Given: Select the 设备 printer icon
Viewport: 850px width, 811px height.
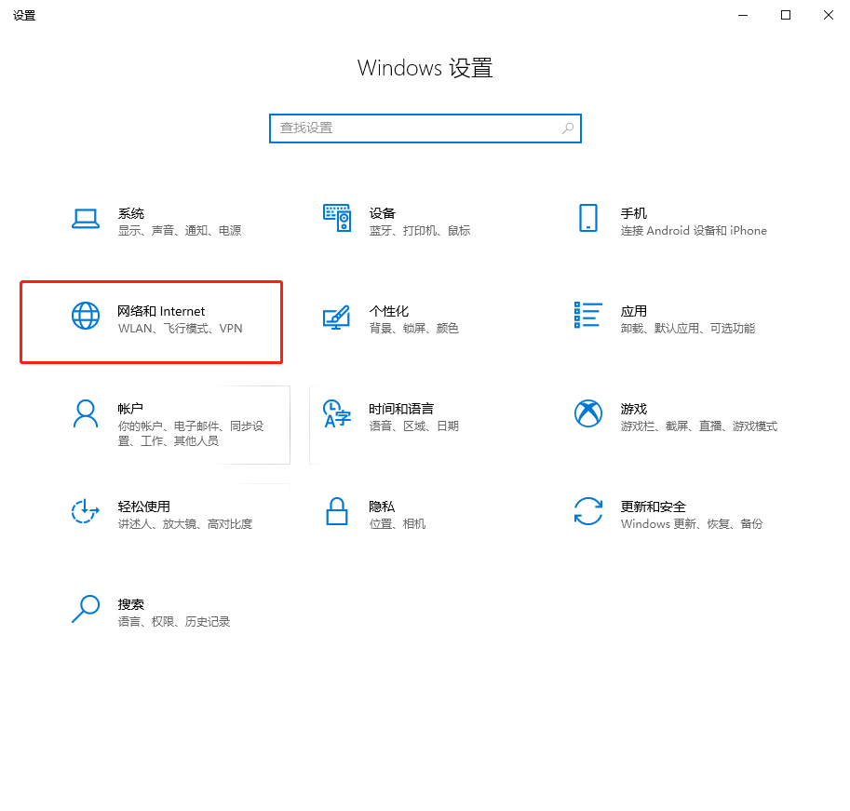Looking at the screenshot, I should [337, 218].
